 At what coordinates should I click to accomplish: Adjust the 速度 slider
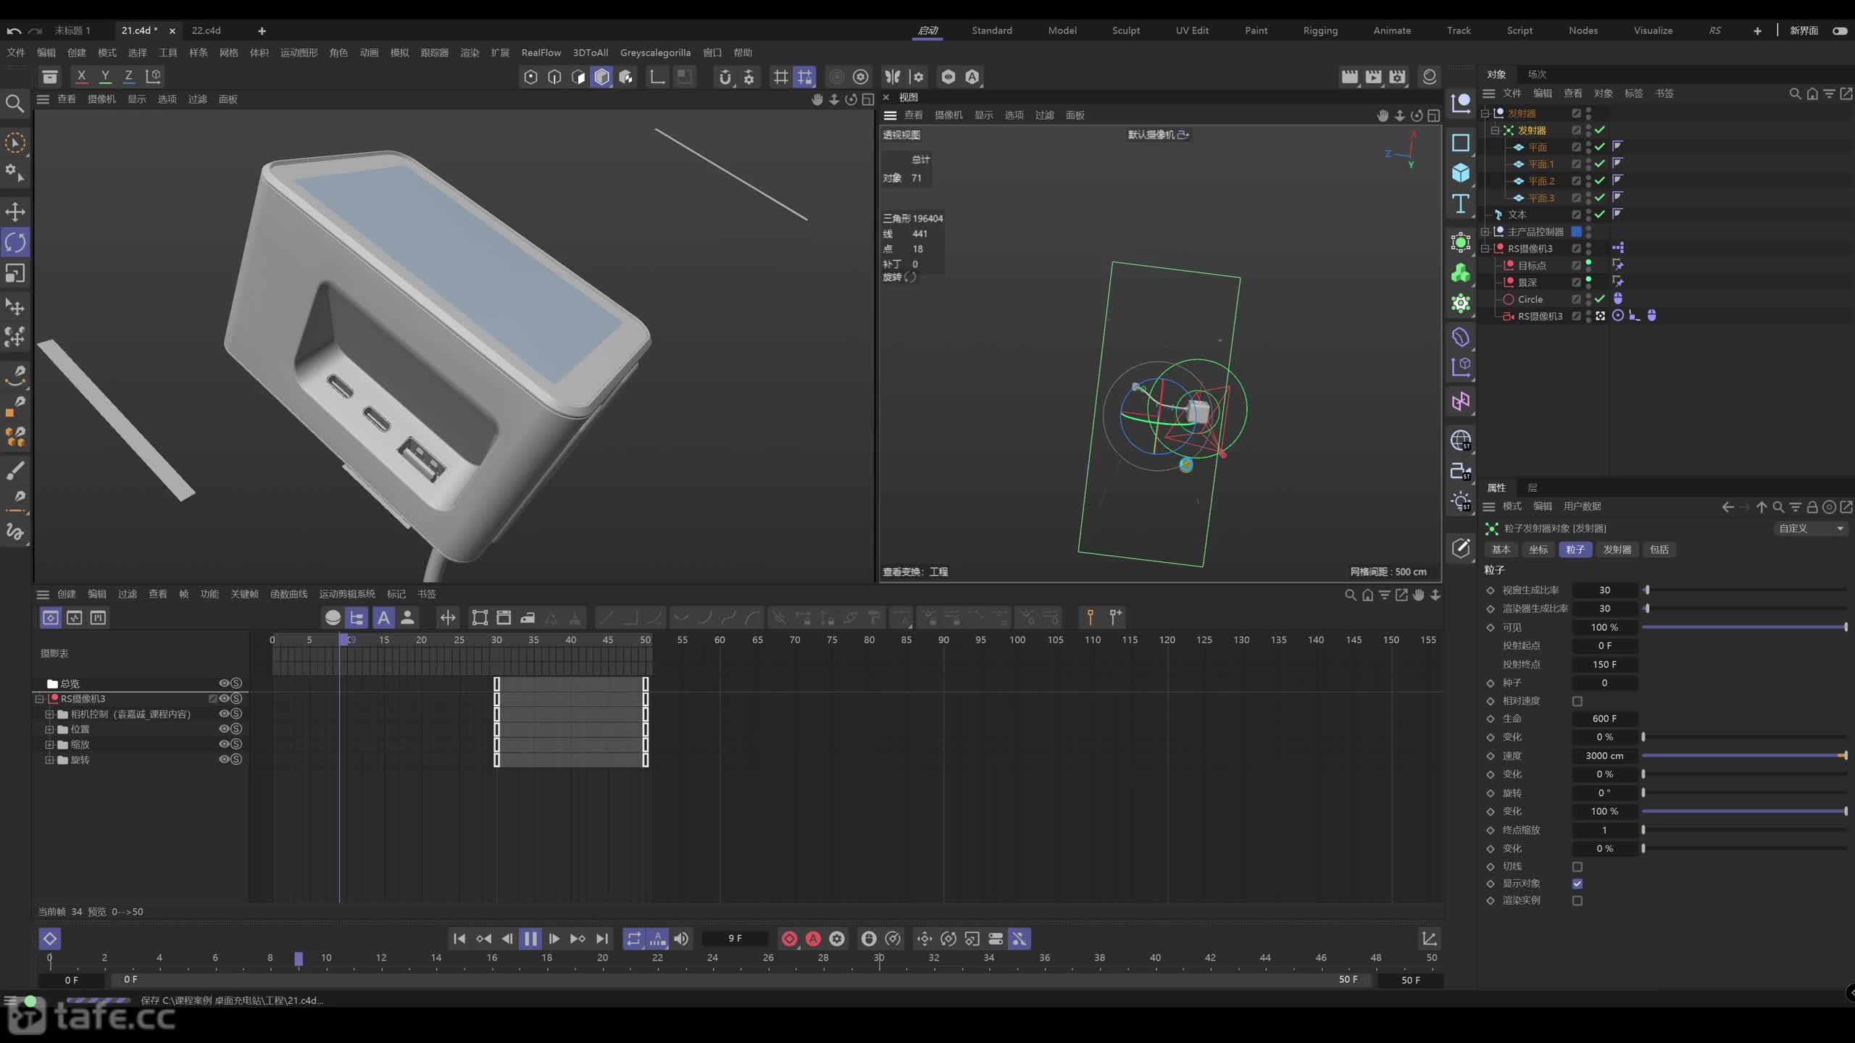(1744, 755)
